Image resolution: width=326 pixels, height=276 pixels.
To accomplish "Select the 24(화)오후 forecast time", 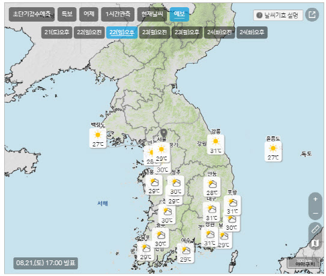I will tap(252, 32).
